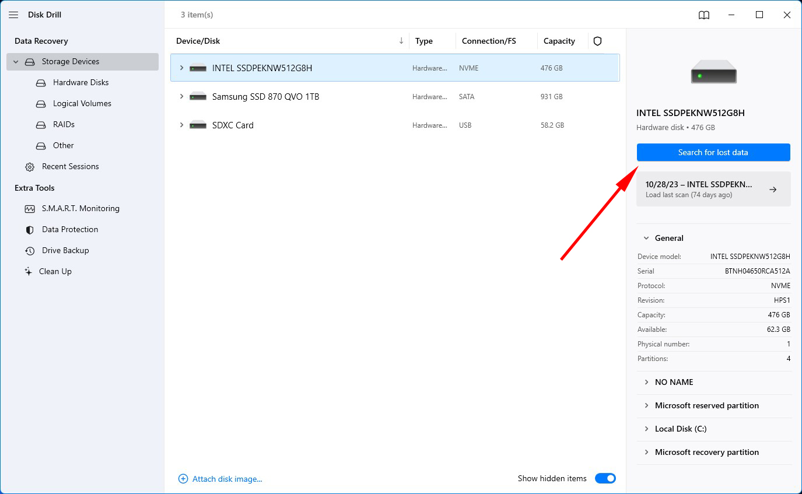This screenshot has height=494, width=802.
Task: Click the Drive Backup clock icon
Action: click(30, 251)
